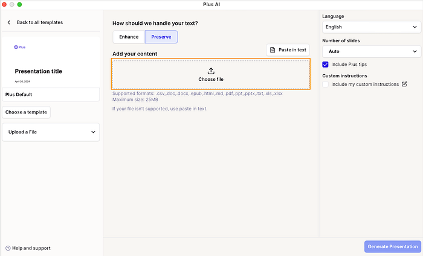Click the Maximum size: 25MB text

coord(135,100)
